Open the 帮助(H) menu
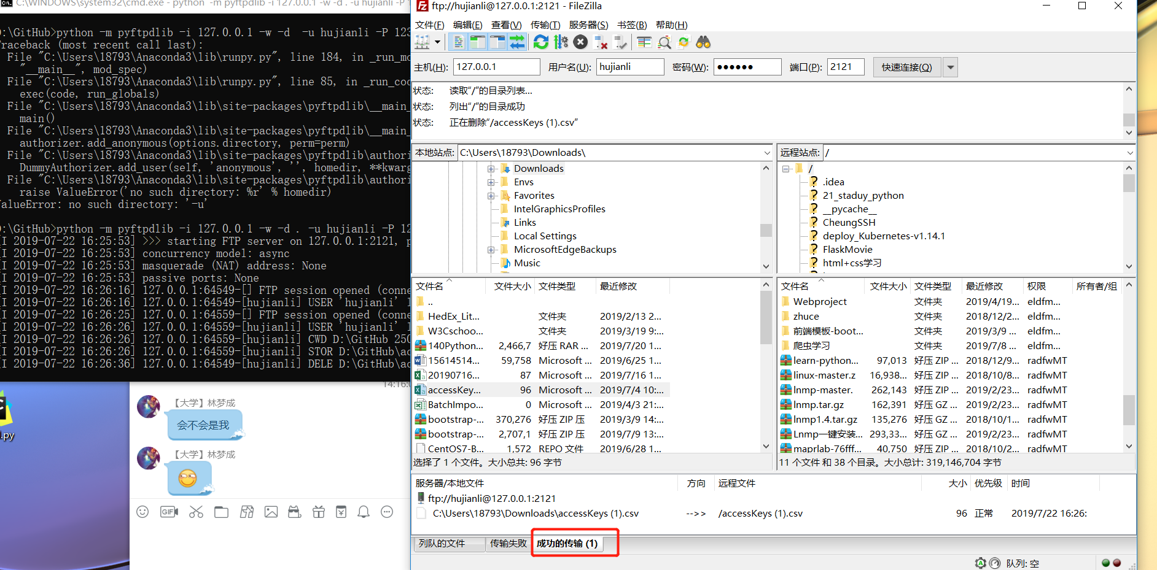1157x570 pixels. [x=672, y=25]
